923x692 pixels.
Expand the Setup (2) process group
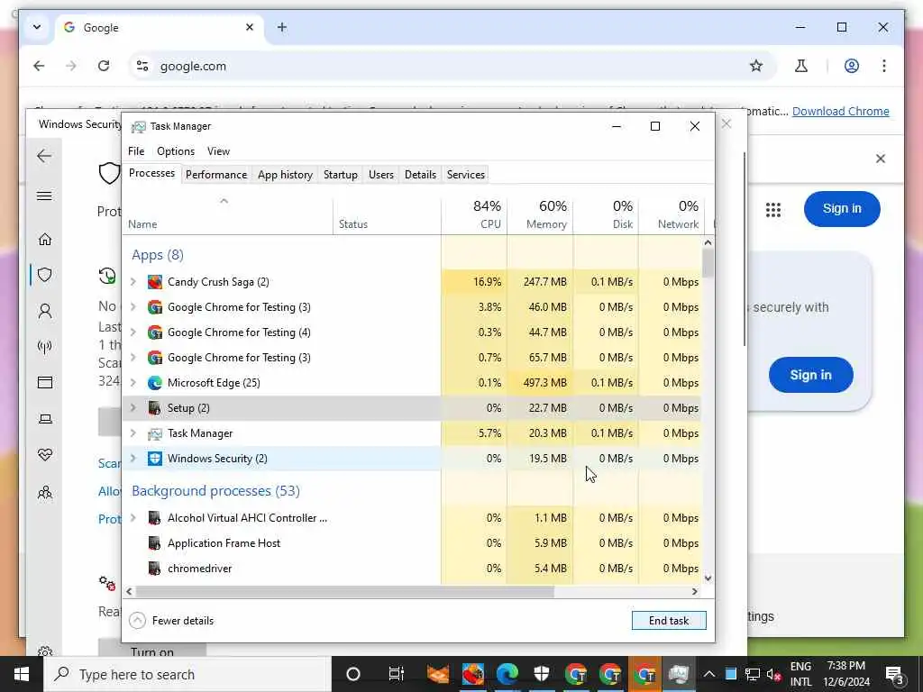[x=133, y=408]
